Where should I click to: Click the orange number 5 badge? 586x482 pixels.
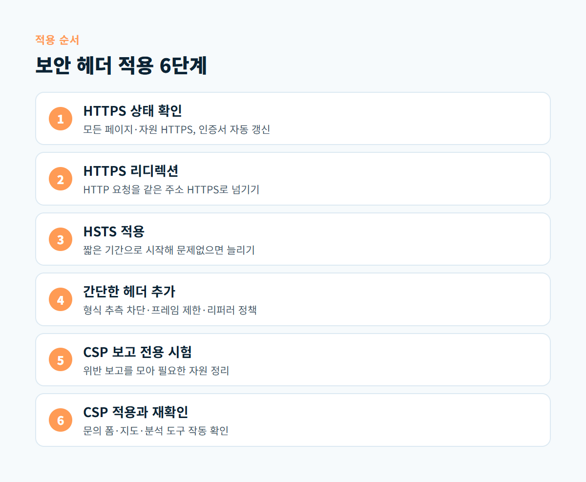pyautogui.click(x=61, y=360)
